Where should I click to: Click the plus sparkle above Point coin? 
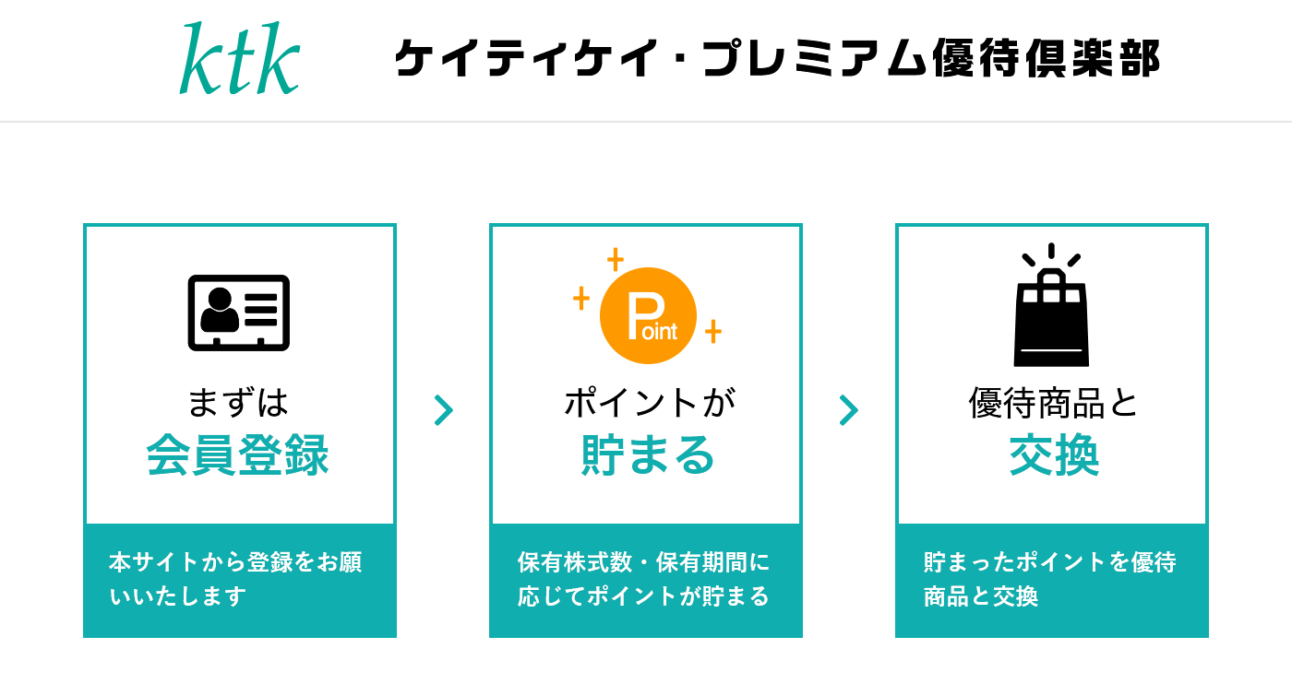point(616,260)
